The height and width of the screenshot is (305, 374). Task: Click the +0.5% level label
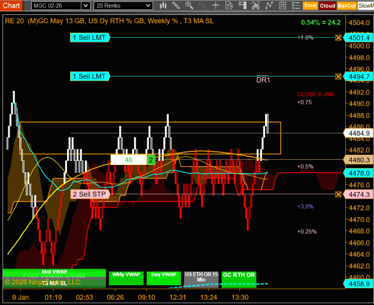click(x=305, y=166)
